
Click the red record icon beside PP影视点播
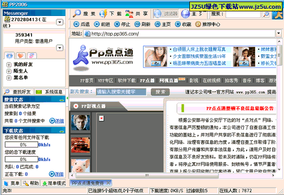pyautogui.click(x=76, y=106)
